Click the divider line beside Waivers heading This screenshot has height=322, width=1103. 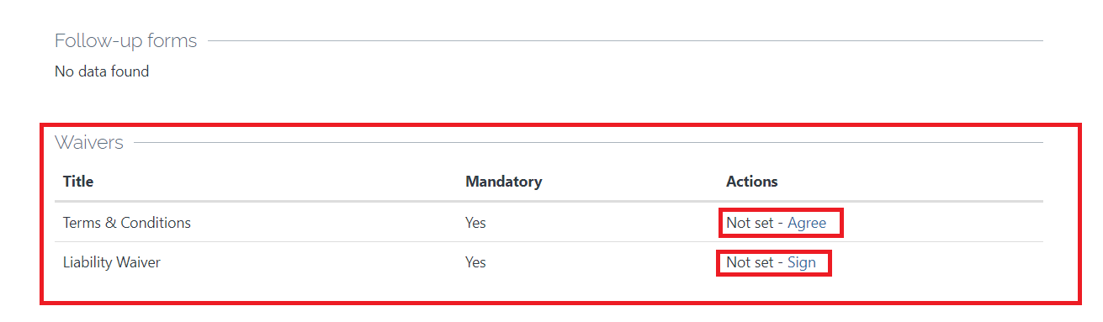pyautogui.click(x=588, y=142)
